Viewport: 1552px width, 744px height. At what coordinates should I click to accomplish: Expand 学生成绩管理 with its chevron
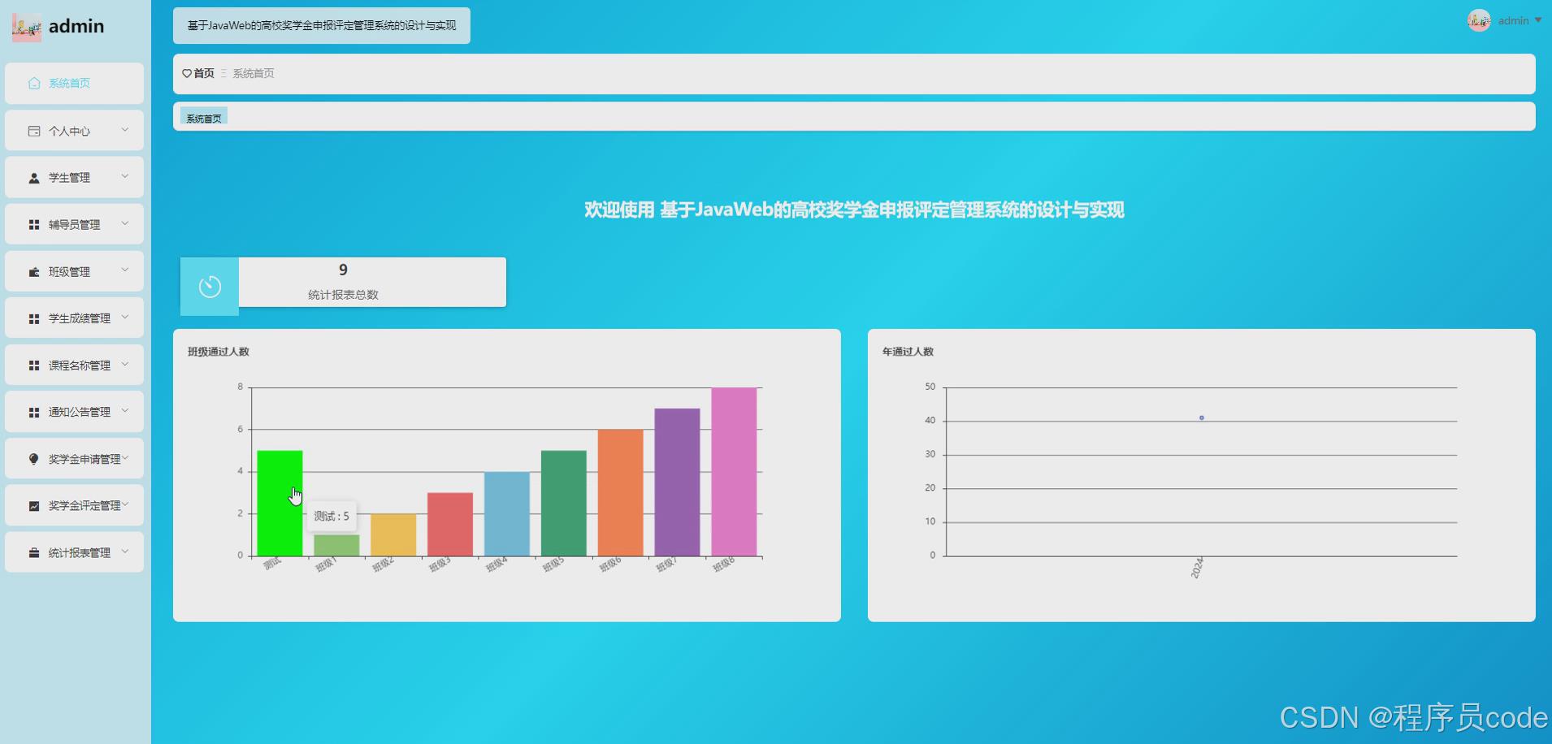[125, 318]
